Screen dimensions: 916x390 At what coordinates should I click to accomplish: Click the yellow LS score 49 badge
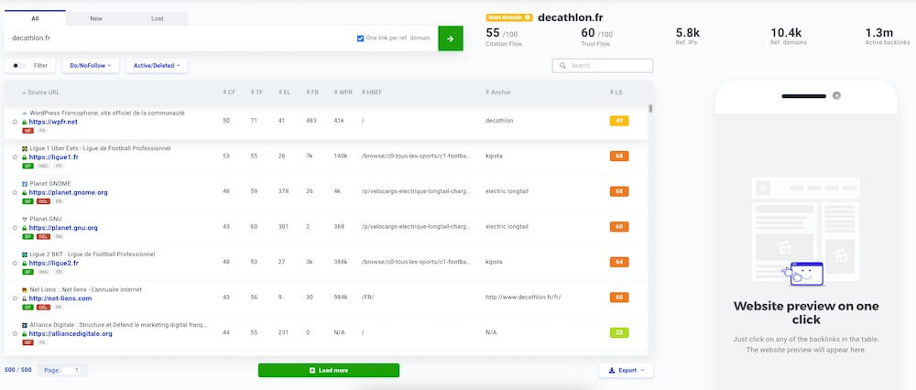[619, 122]
